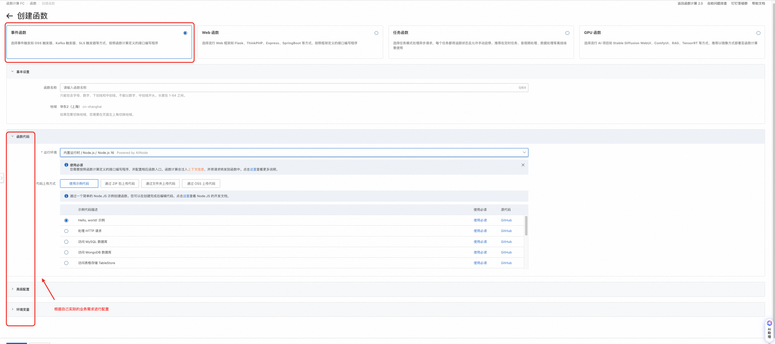Expand the 高级配置 section
This screenshot has height=344, width=775.
12,289
